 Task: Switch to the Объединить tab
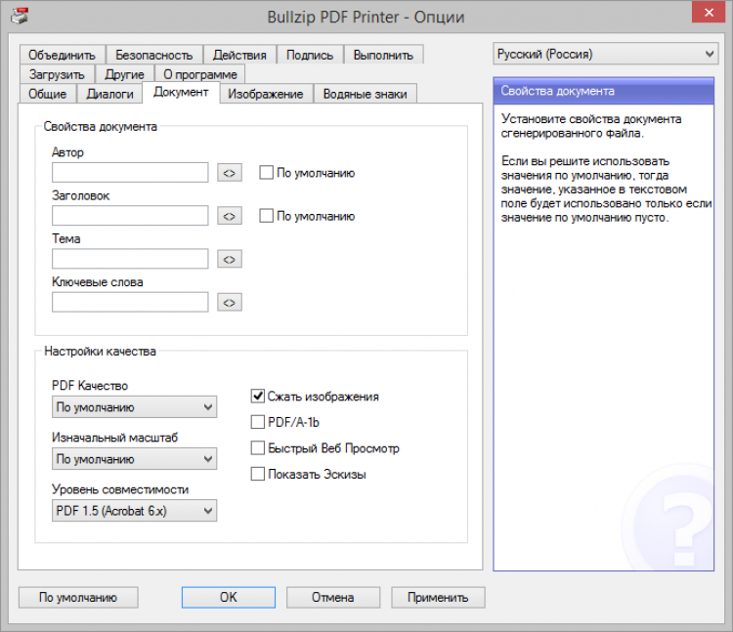[63, 55]
